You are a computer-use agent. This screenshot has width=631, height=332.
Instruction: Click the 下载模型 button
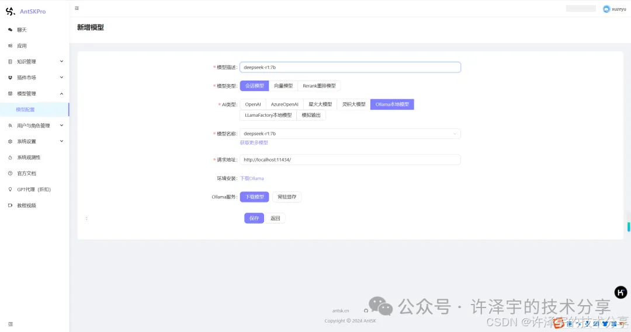[x=254, y=197]
